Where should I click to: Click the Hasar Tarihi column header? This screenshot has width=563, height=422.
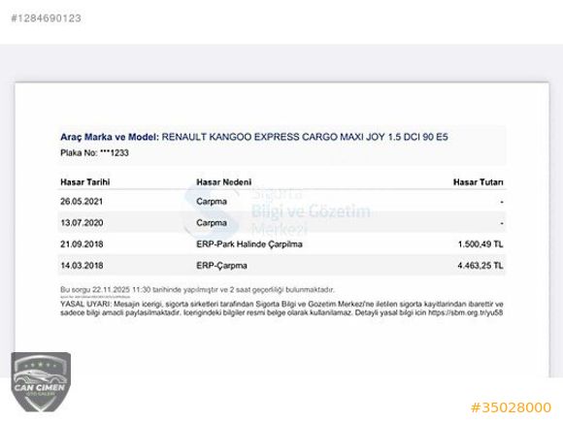(85, 182)
